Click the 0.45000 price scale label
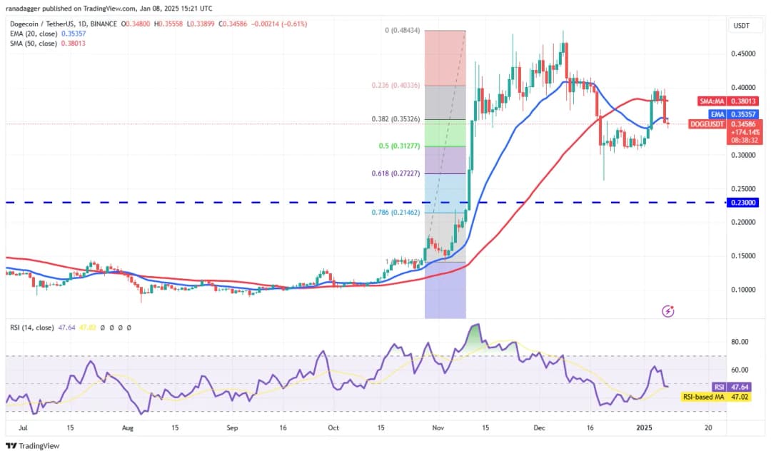This screenshot has height=456, width=771. 744,53
